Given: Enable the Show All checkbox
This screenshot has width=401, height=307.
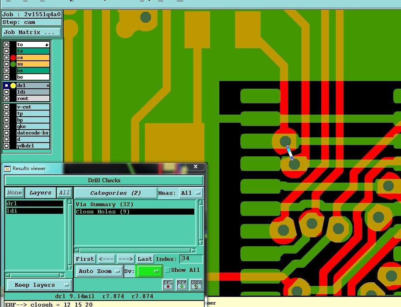Looking at the screenshot, I should point(168,270).
